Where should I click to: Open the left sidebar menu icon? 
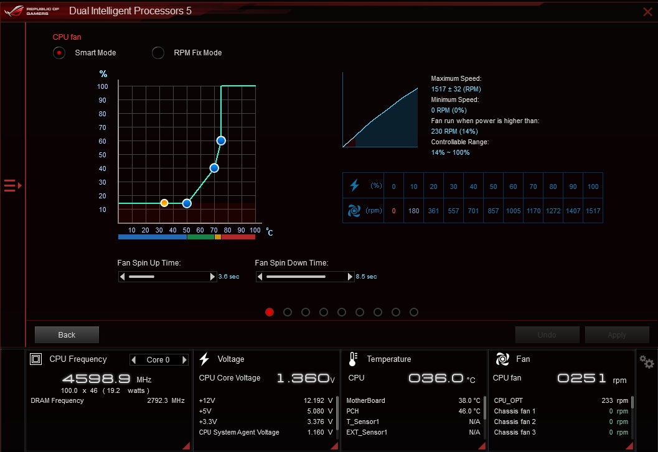12,185
